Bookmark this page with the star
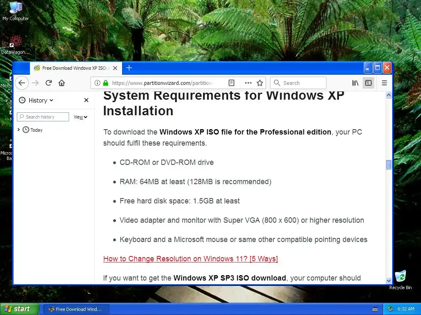The image size is (421, 315). click(x=260, y=83)
